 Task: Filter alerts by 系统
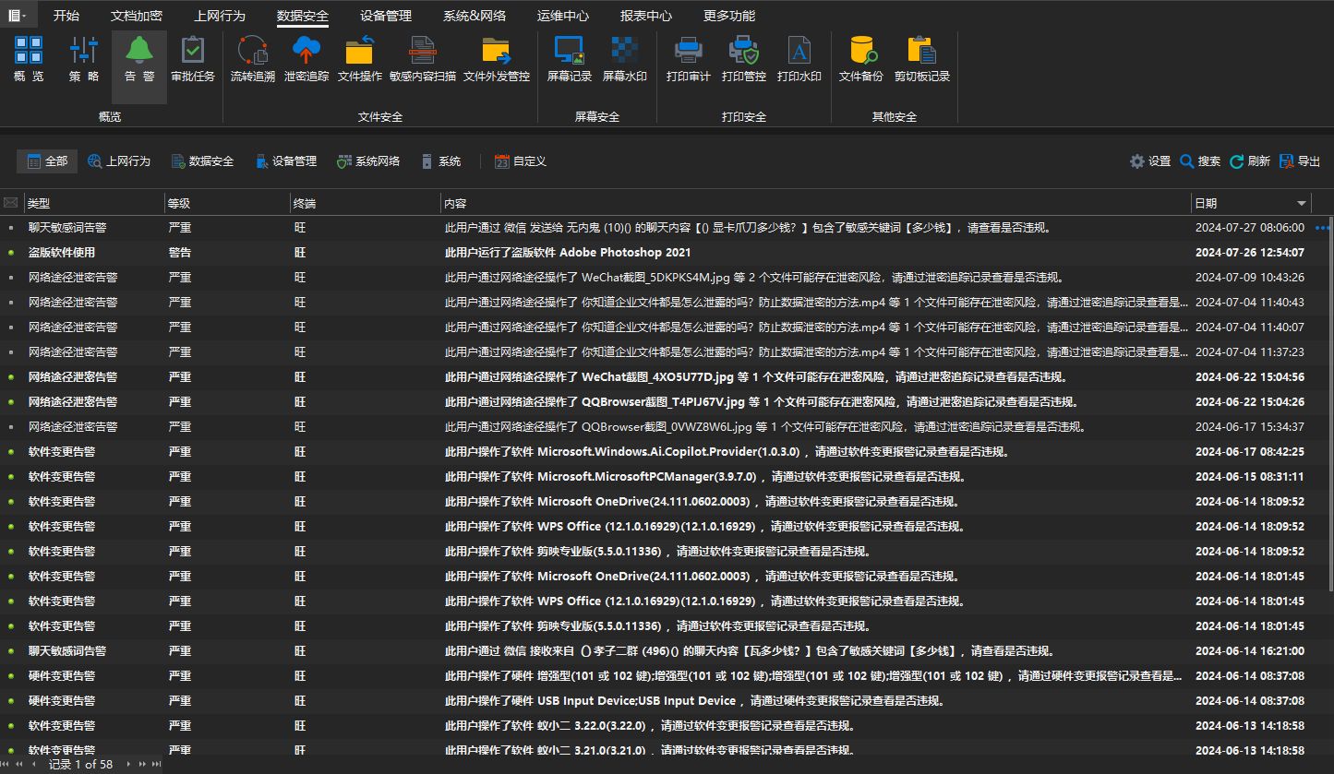click(441, 161)
